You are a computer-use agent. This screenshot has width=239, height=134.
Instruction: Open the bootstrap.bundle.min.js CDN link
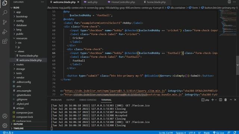pos(123,95)
